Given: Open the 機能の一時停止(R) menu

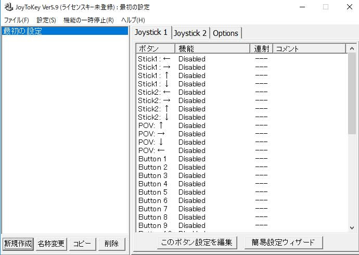Looking at the screenshot, I should (88, 20).
